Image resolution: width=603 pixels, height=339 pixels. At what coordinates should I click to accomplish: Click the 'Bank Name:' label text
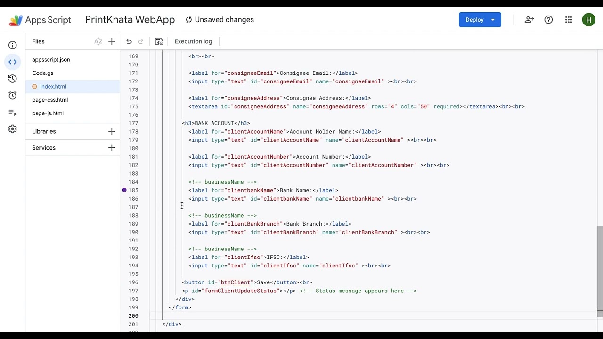pyautogui.click(x=295, y=190)
